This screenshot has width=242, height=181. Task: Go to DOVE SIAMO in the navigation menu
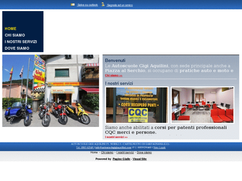point(17,48)
